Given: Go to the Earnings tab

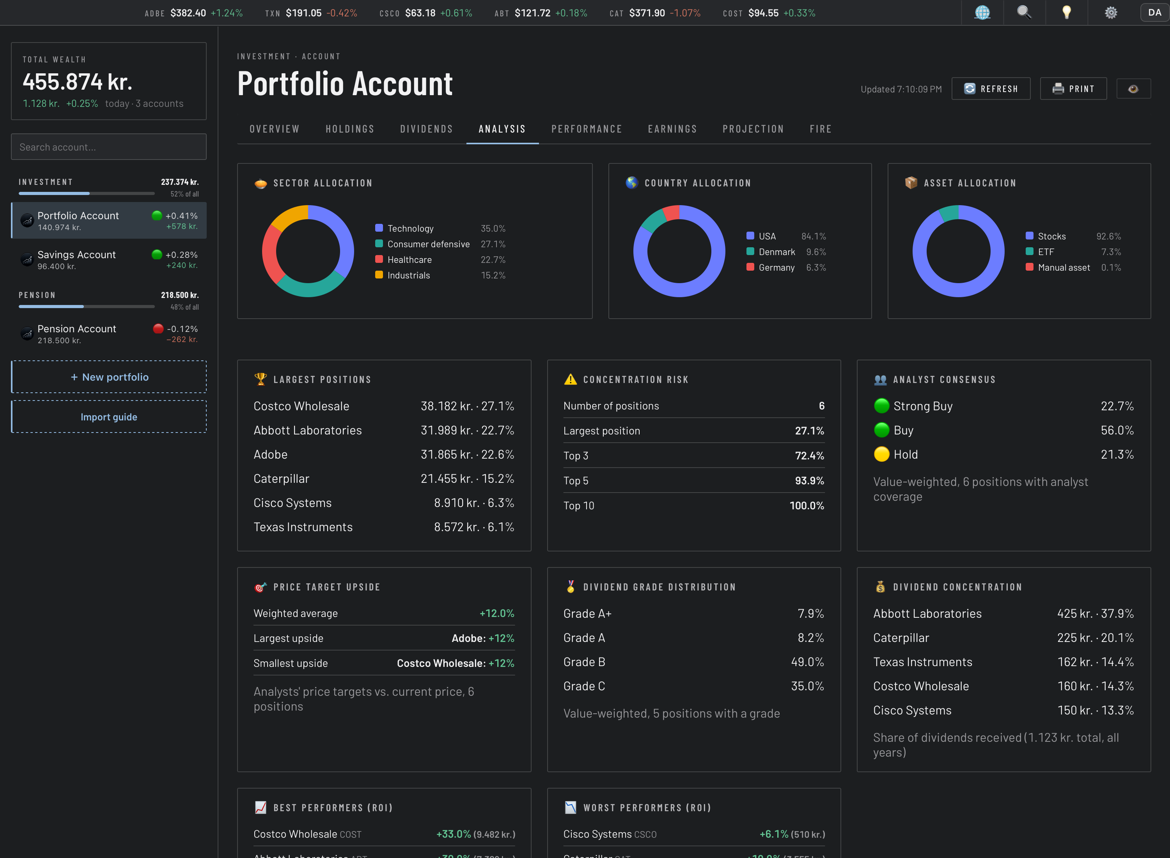Looking at the screenshot, I should (x=672, y=129).
